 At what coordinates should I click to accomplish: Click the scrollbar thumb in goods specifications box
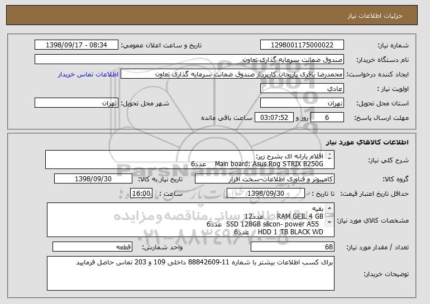329,215
